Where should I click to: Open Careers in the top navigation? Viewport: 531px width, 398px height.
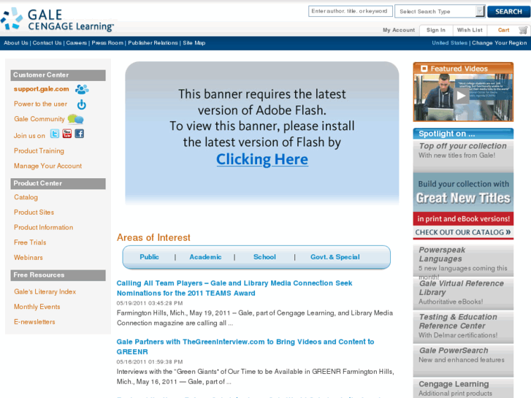pyautogui.click(x=77, y=43)
